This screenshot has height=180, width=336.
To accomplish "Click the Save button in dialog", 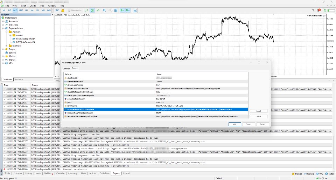I will [x=258, y=116].
